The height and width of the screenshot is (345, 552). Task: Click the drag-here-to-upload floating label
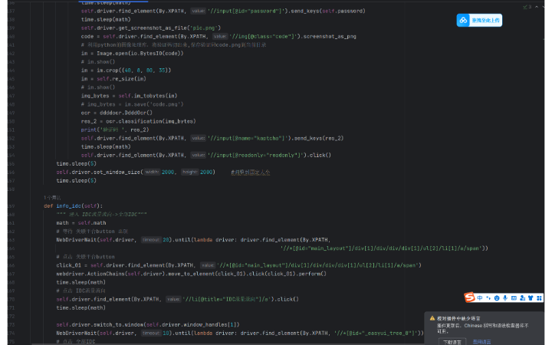(485, 21)
